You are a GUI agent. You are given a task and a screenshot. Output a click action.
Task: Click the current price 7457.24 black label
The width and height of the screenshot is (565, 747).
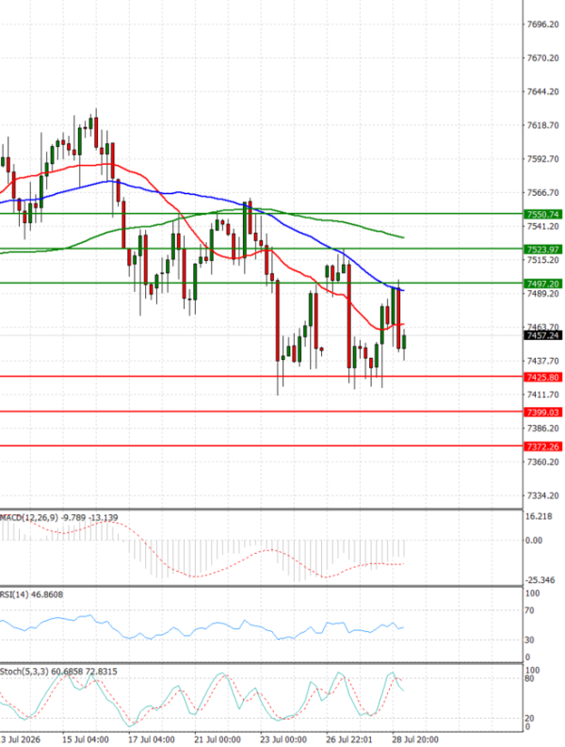click(542, 335)
